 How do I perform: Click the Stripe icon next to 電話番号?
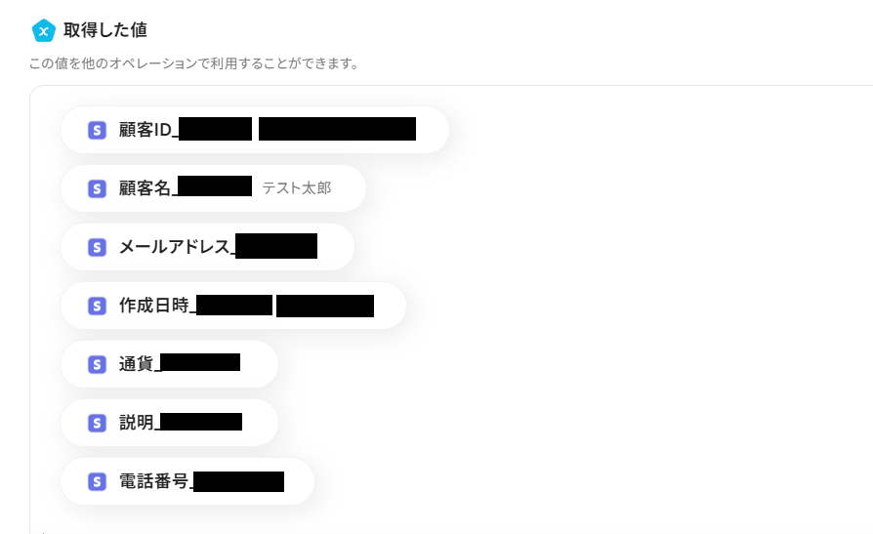click(x=97, y=481)
